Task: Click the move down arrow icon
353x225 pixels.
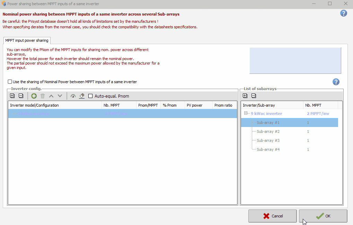Action: coord(60,96)
